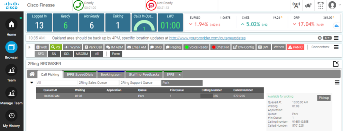Click the Park Call toolbar button
The width and height of the screenshot is (343, 131).
93,47
